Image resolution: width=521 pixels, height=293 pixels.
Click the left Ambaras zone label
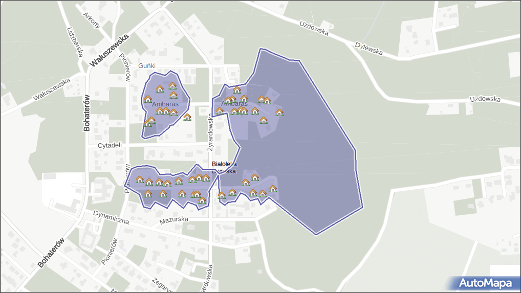coord(165,104)
